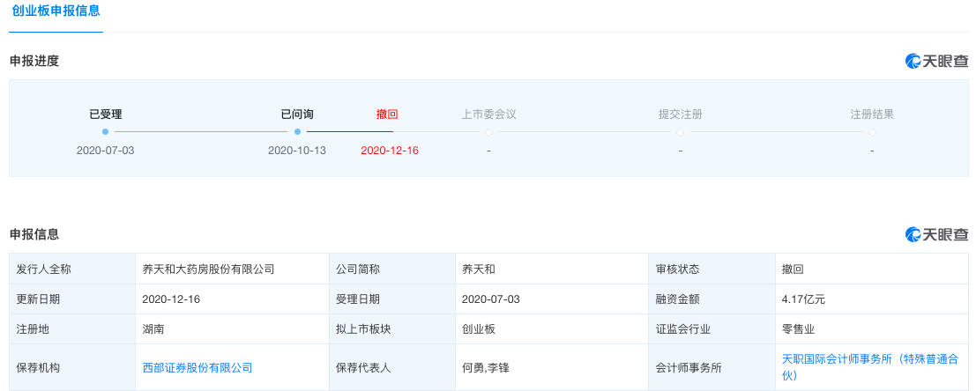Click the red date 2020-12-16 in progress
Viewport: 976px width, 391px height.
coord(390,151)
